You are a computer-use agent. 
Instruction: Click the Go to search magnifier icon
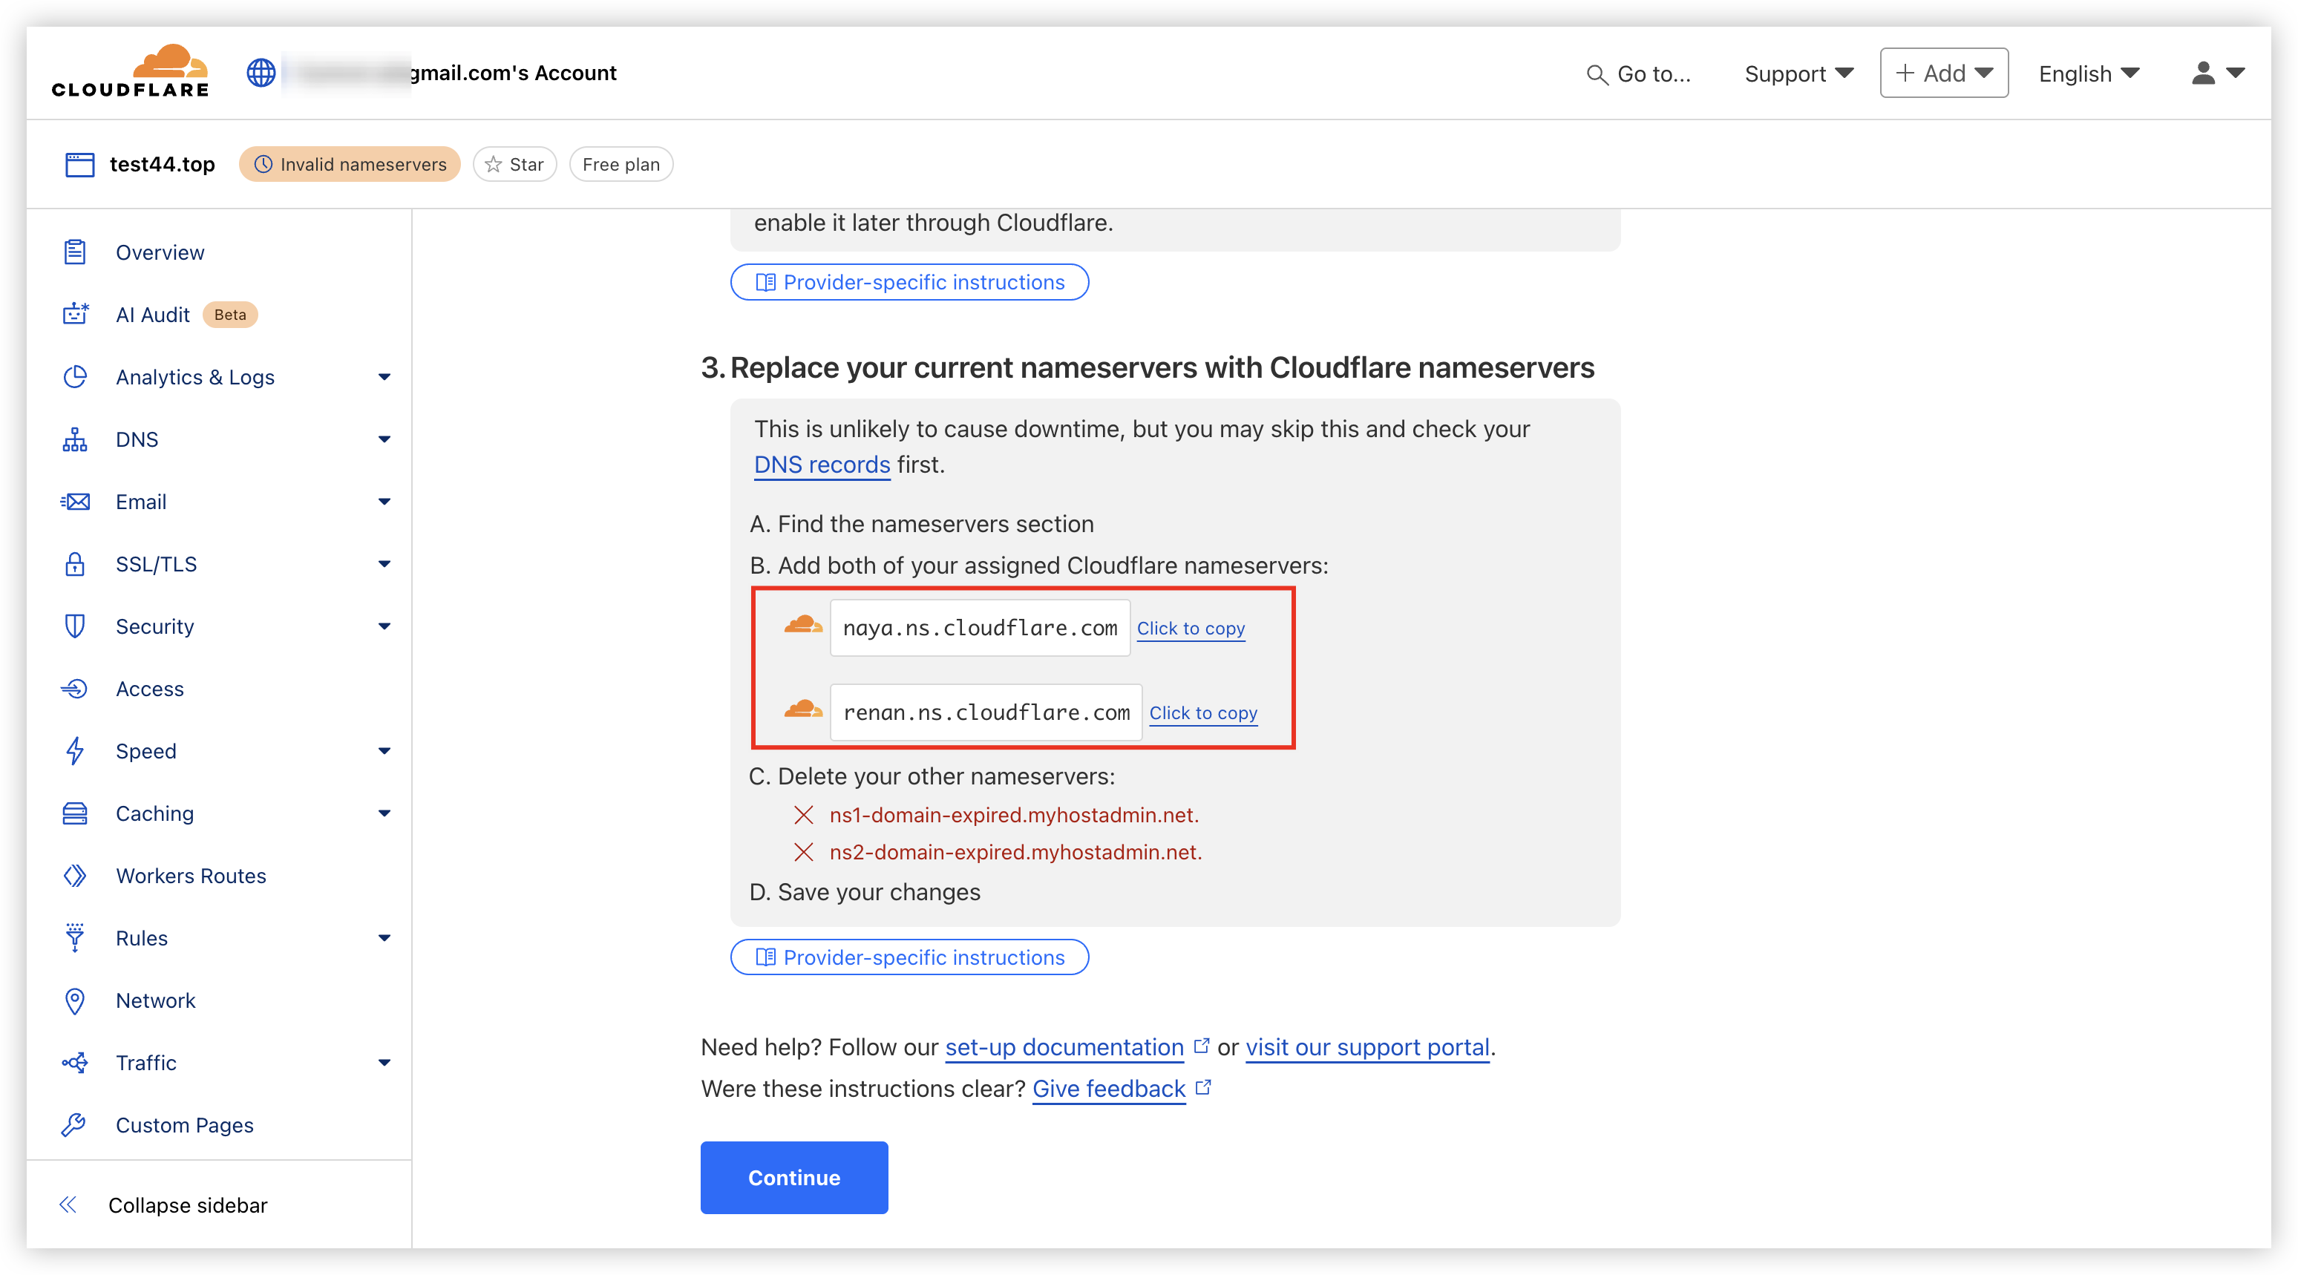(1597, 74)
